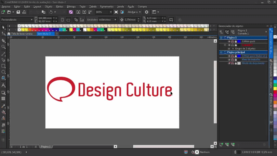
Task: Toggle visibility of Grade de documento layer
Action: point(229,63)
